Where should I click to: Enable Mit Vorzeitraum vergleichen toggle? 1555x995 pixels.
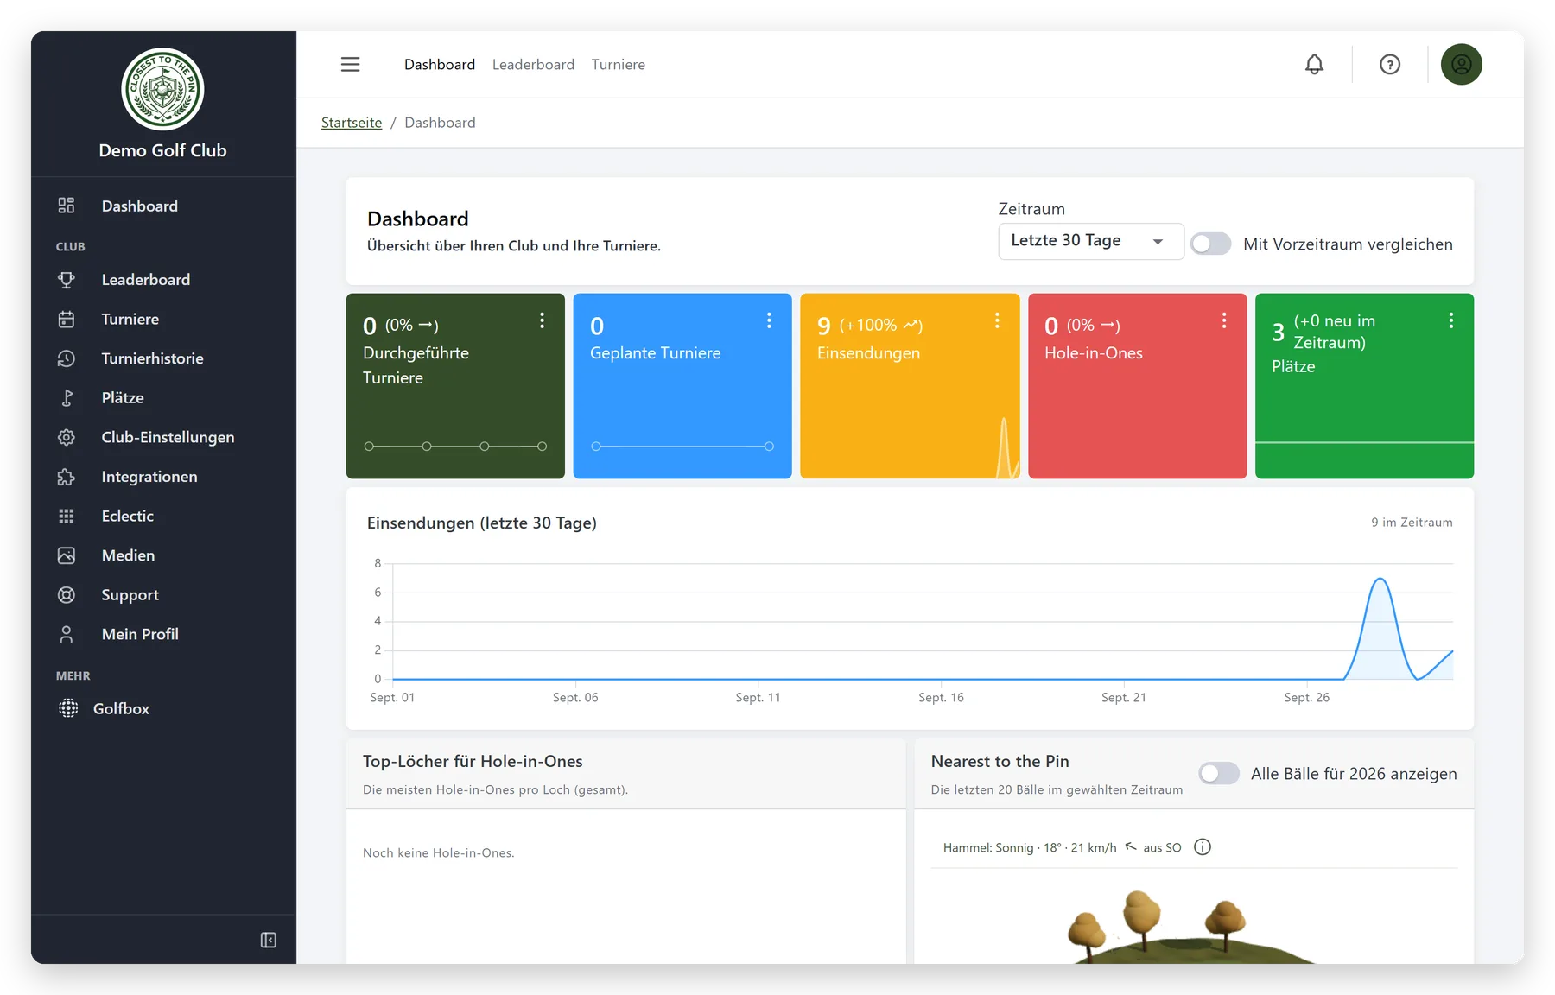(1210, 244)
